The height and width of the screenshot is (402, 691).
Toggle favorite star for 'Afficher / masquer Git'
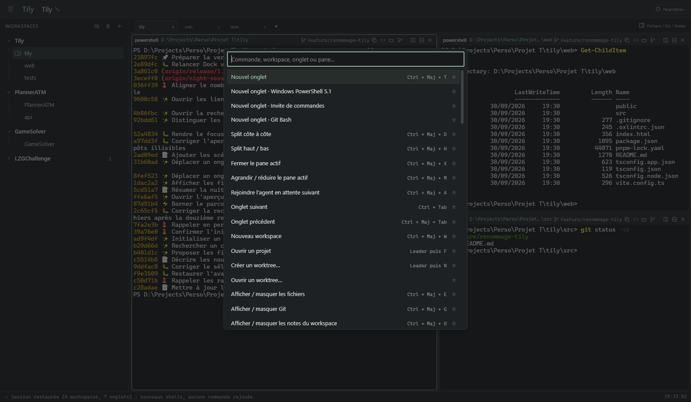tap(454, 309)
